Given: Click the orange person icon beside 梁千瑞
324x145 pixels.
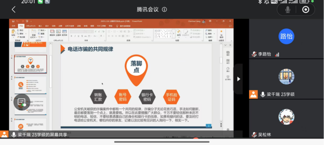Looking at the screenshot, I should (254, 94).
